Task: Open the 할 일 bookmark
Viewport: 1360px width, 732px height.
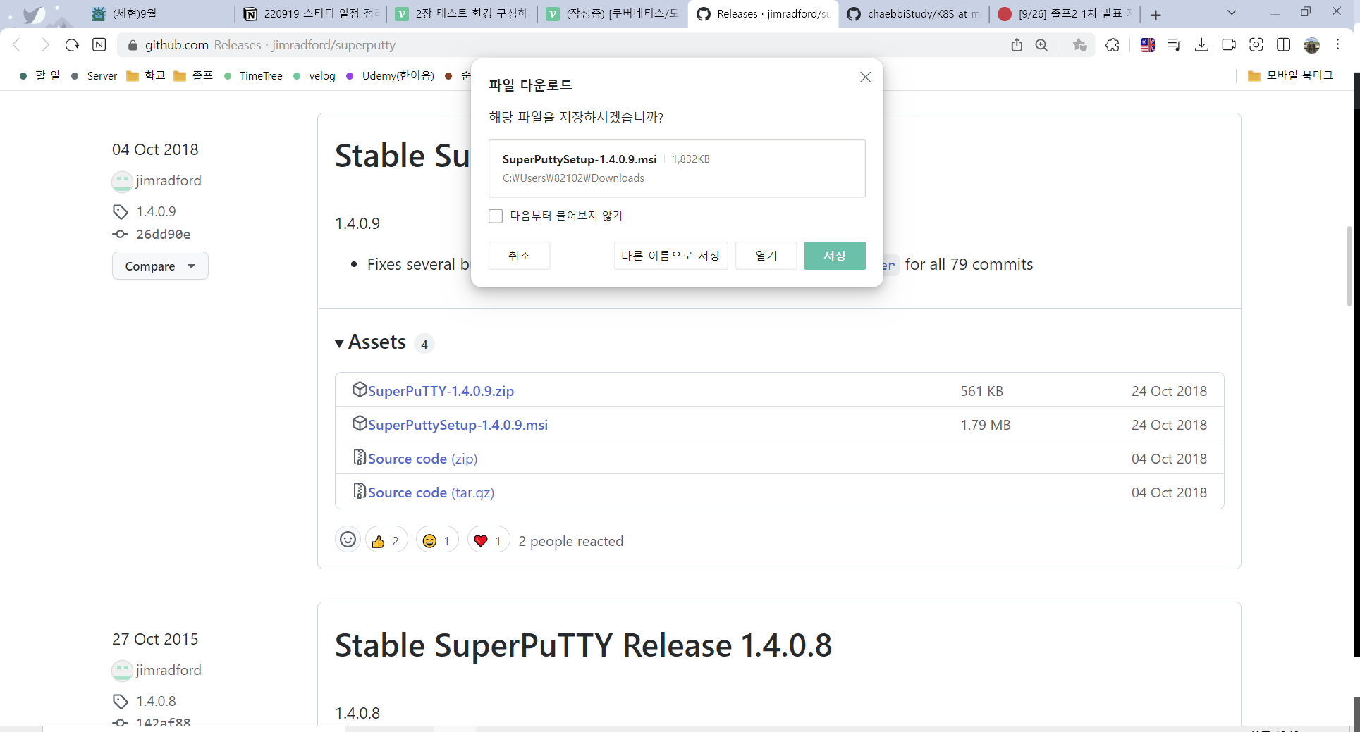Action: (39, 75)
